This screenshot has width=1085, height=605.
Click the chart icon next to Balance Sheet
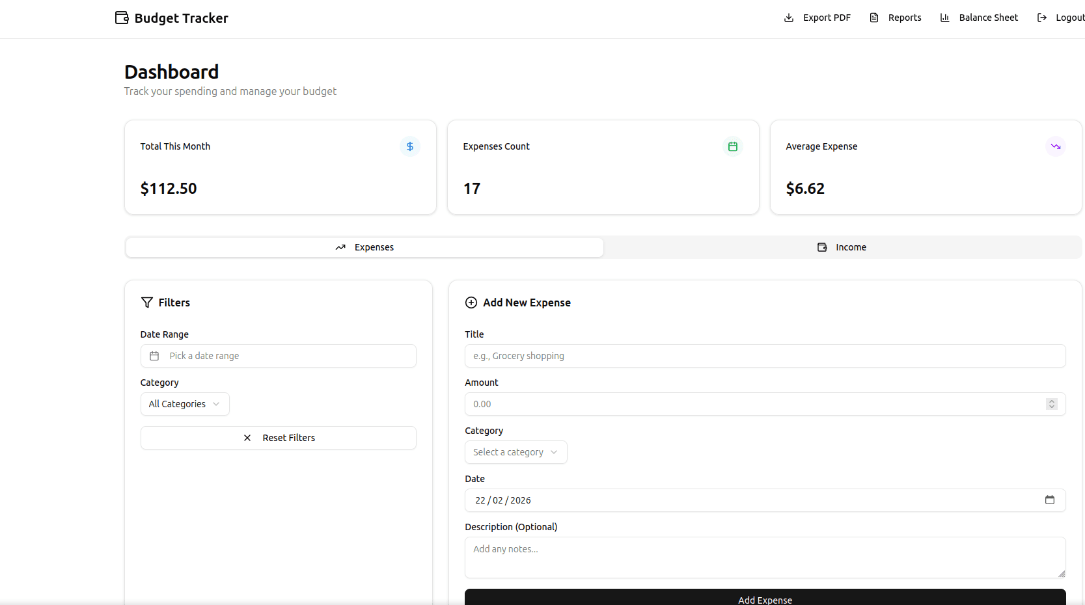coord(945,18)
